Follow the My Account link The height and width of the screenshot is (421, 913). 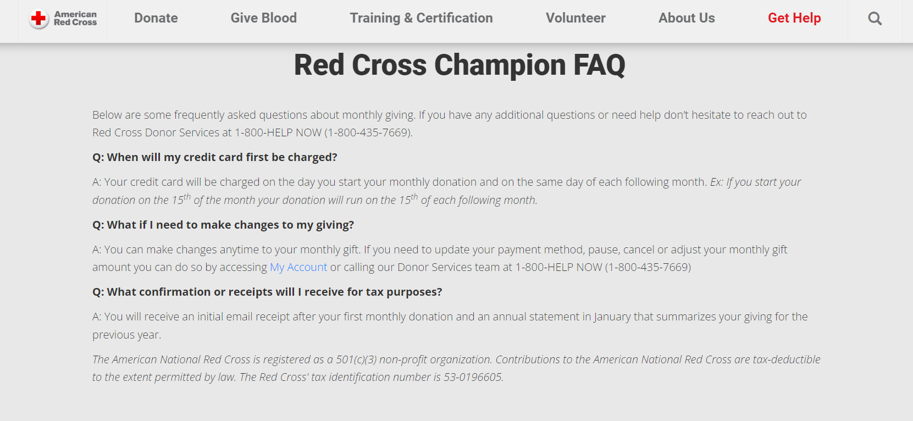(298, 267)
